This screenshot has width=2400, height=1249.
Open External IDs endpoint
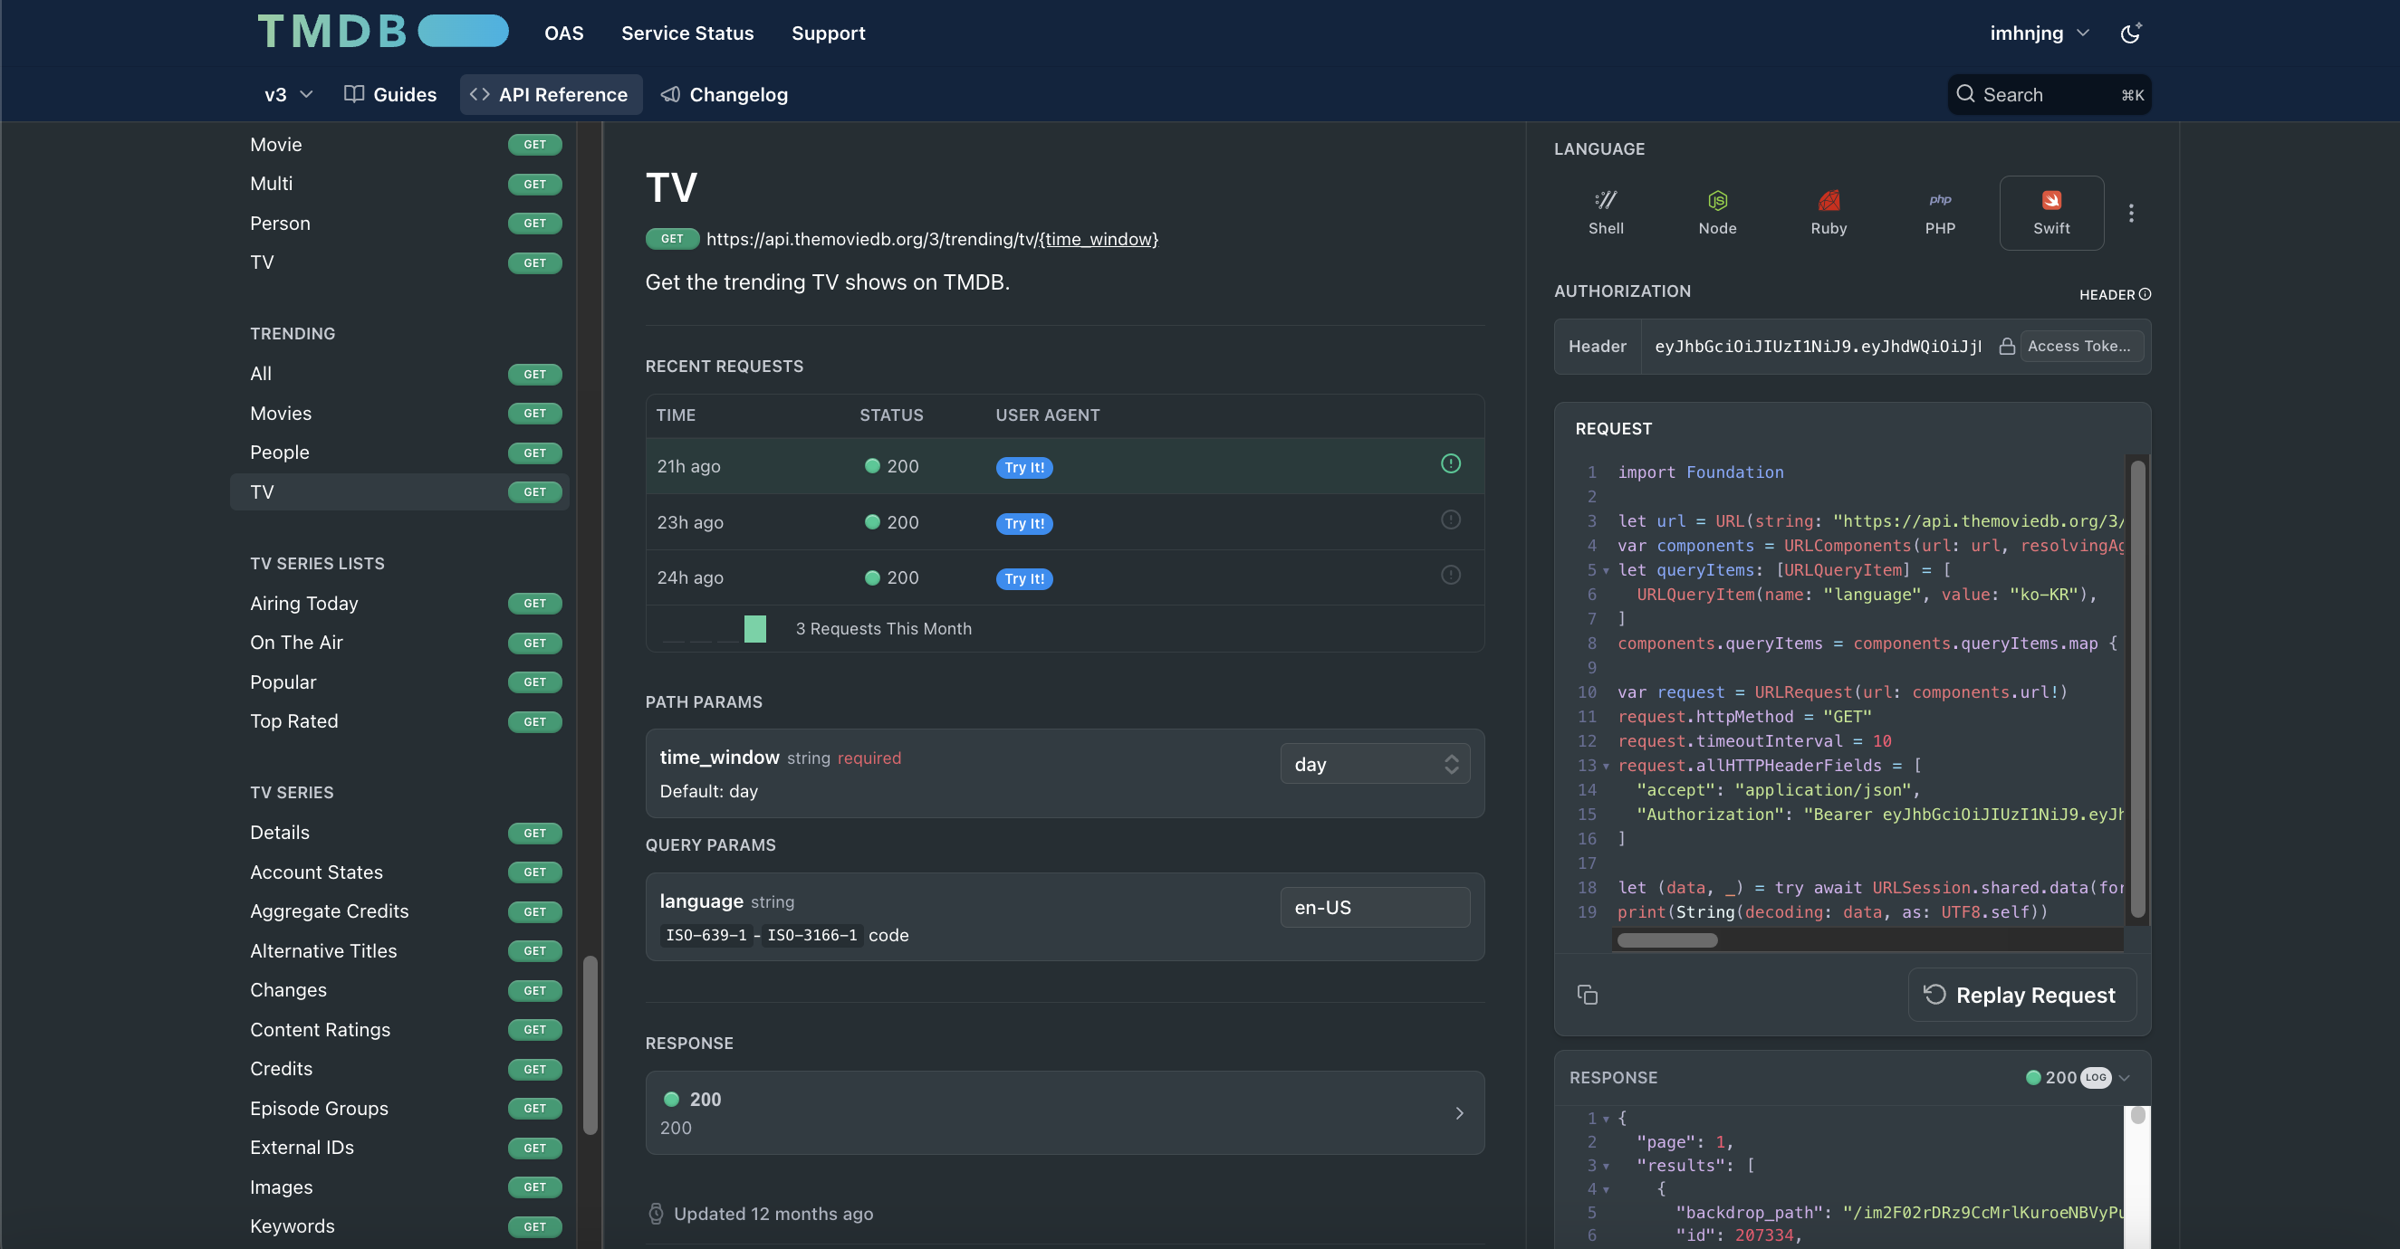coord(398,1149)
